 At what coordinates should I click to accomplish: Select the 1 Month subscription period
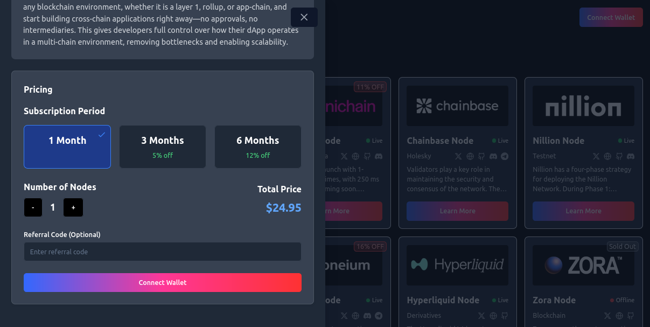pos(67,147)
